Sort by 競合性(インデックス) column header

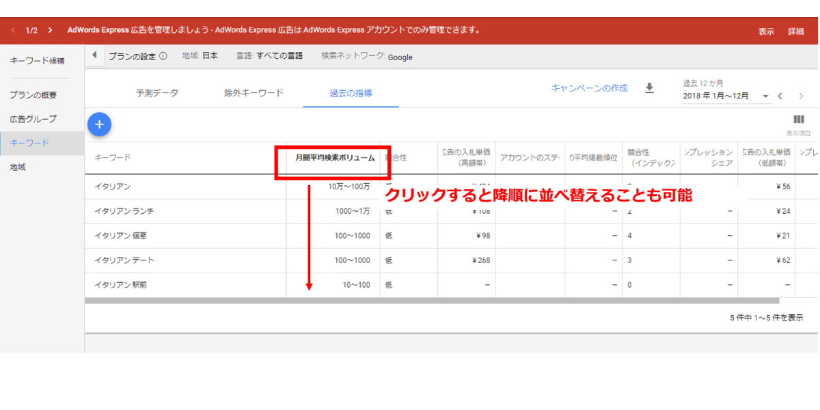[x=653, y=158]
